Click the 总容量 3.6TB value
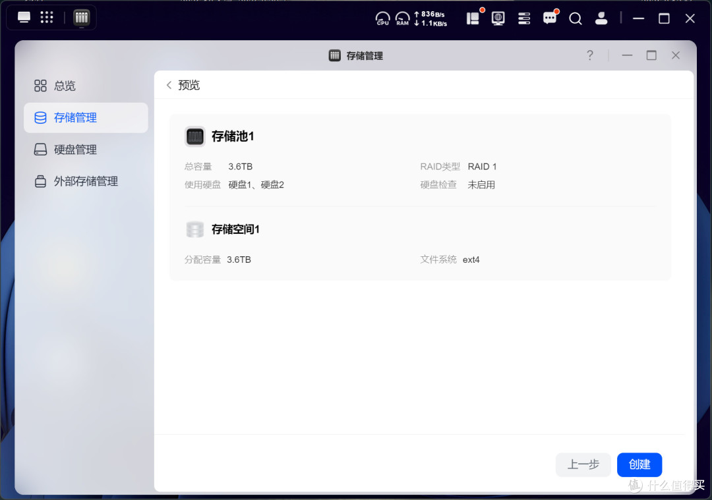Screen dimensions: 712x500 point(240,167)
